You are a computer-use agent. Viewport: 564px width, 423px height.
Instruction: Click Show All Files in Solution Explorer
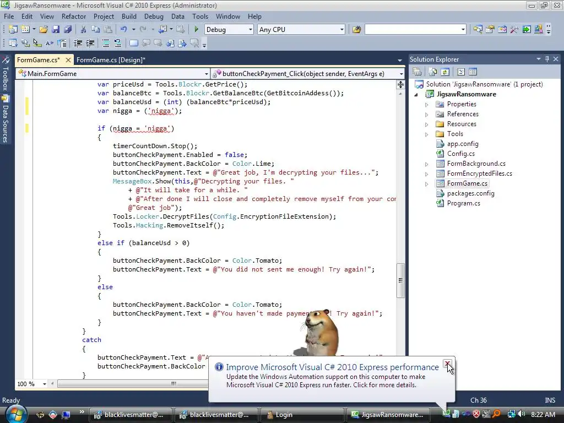pyautogui.click(x=433, y=72)
